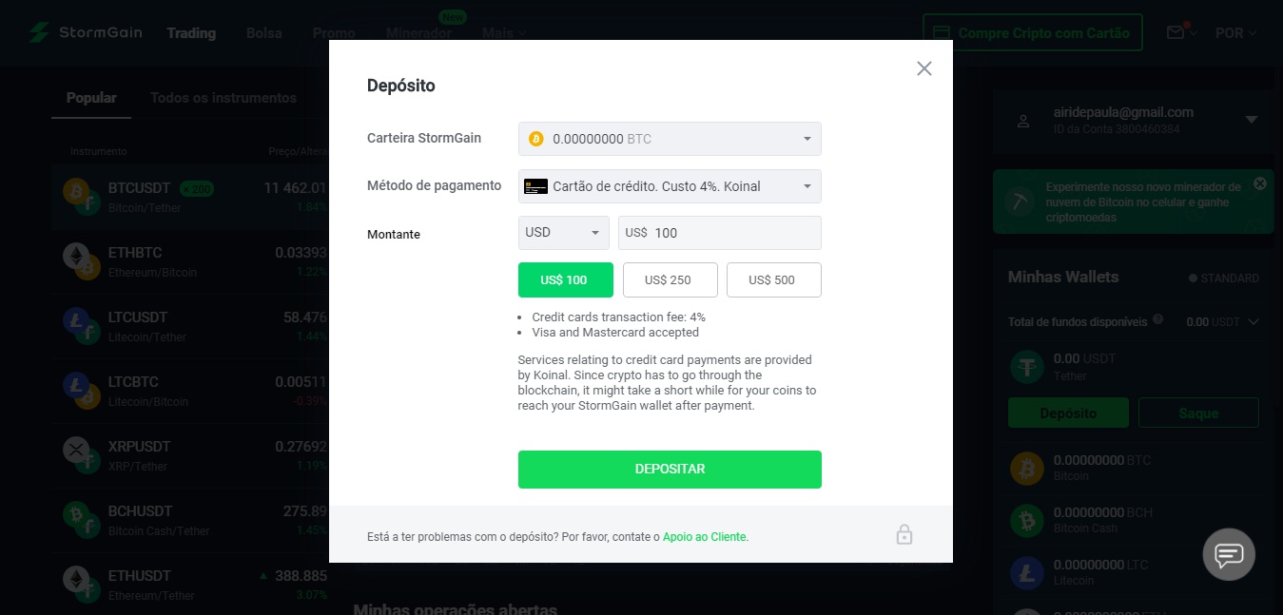Viewport: 1283px width, 615px height.
Task: Pick the US$ 500 preset amount
Action: [773, 280]
